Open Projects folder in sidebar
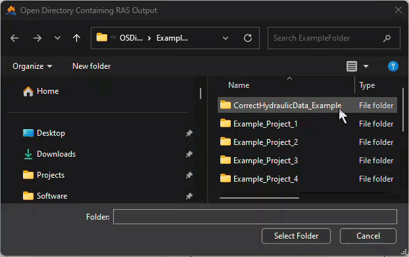 pos(43,175)
